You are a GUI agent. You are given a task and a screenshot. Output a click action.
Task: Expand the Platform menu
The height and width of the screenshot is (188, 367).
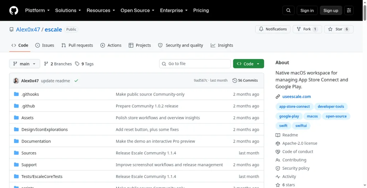[x=37, y=10]
